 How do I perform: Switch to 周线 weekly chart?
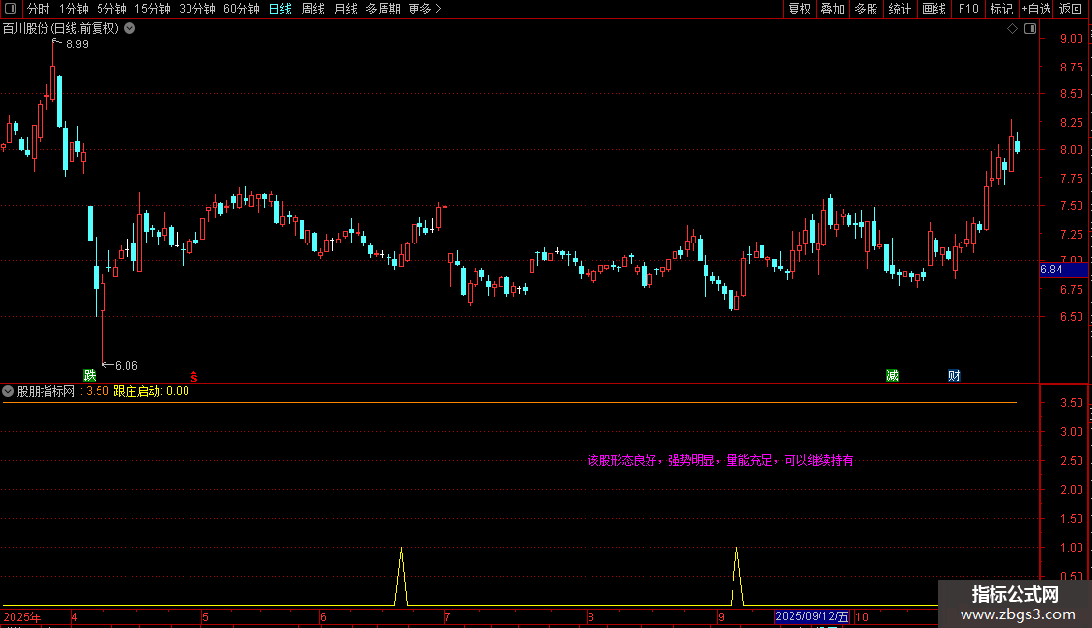313,9
